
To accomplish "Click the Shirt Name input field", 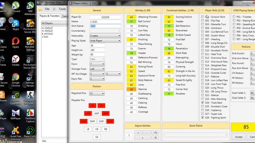I will (105, 26).
